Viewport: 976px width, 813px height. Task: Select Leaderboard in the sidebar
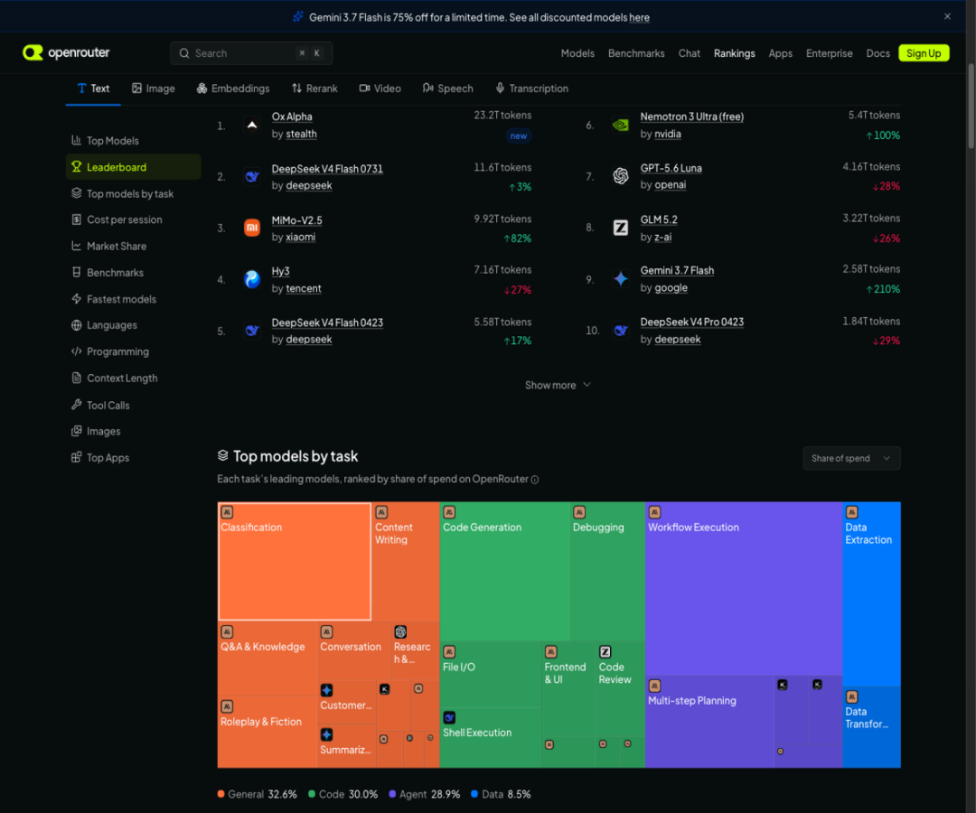click(x=133, y=167)
